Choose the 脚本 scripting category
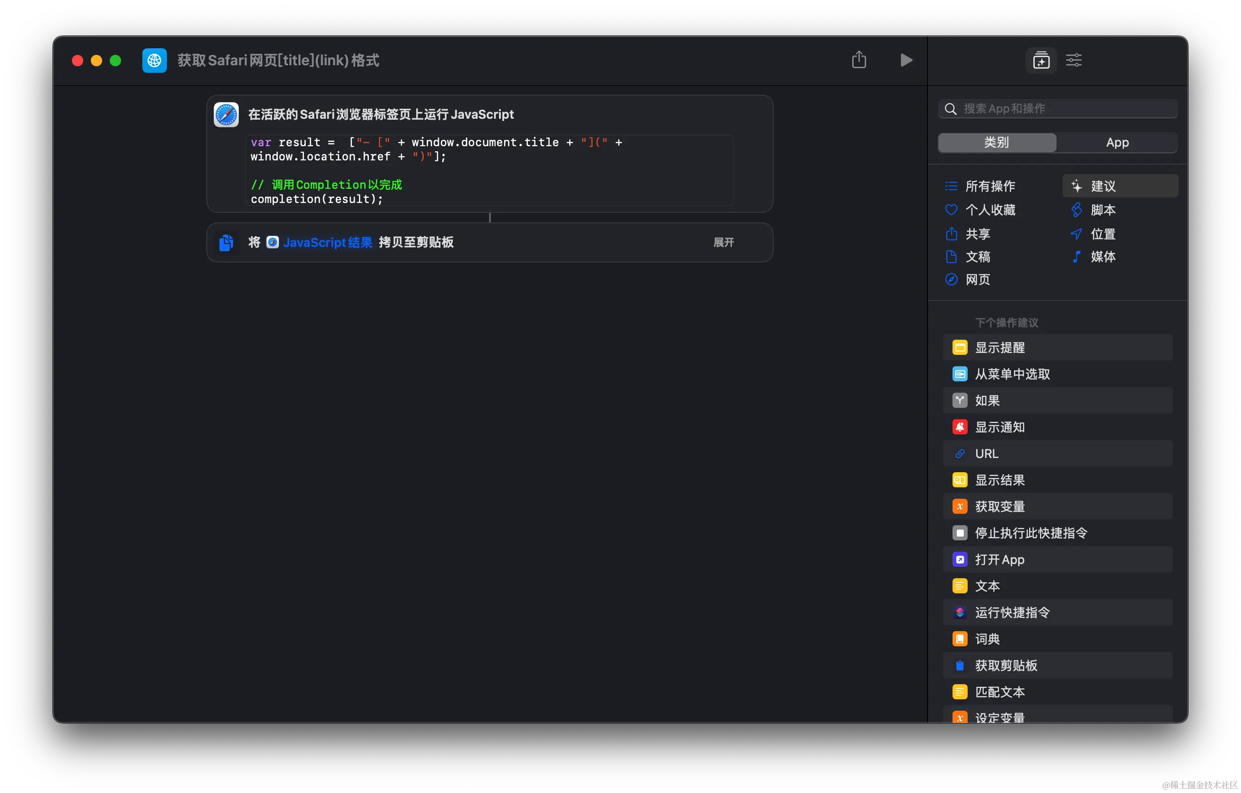The image size is (1241, 793). click(1102, 210)
